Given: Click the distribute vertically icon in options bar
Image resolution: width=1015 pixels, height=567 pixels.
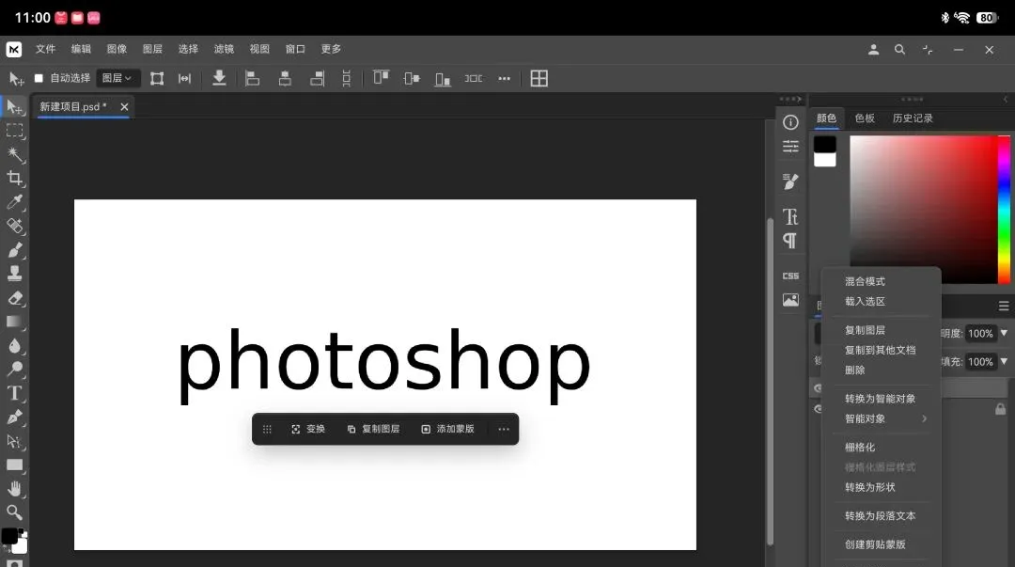Looking at the screenshot, I should (x=346, y=78).
